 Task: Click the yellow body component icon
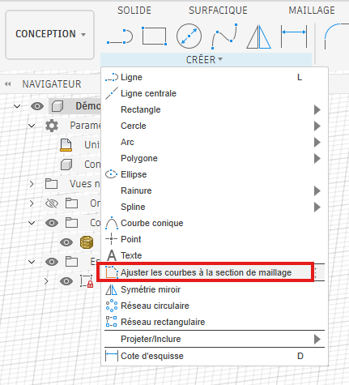87,242
